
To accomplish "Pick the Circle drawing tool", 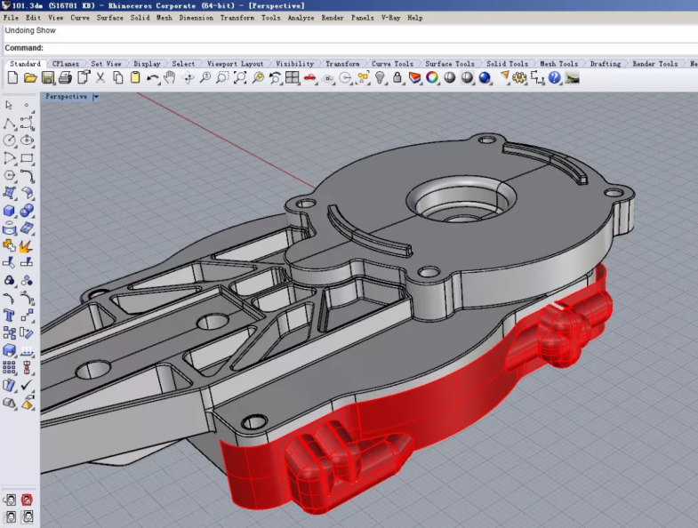I will pyautogui.click(x=9, y=140).
